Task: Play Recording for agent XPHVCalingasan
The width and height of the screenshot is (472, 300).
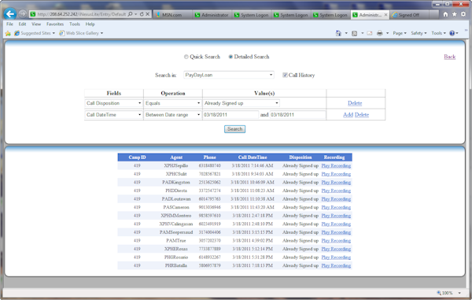Action: (336, 224)
